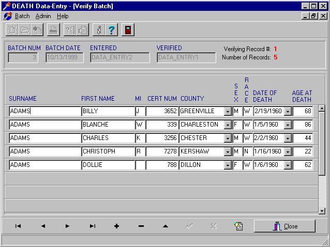330x247 pixels.
Task: Go to last record in navigator
Action: pos(93,226)
